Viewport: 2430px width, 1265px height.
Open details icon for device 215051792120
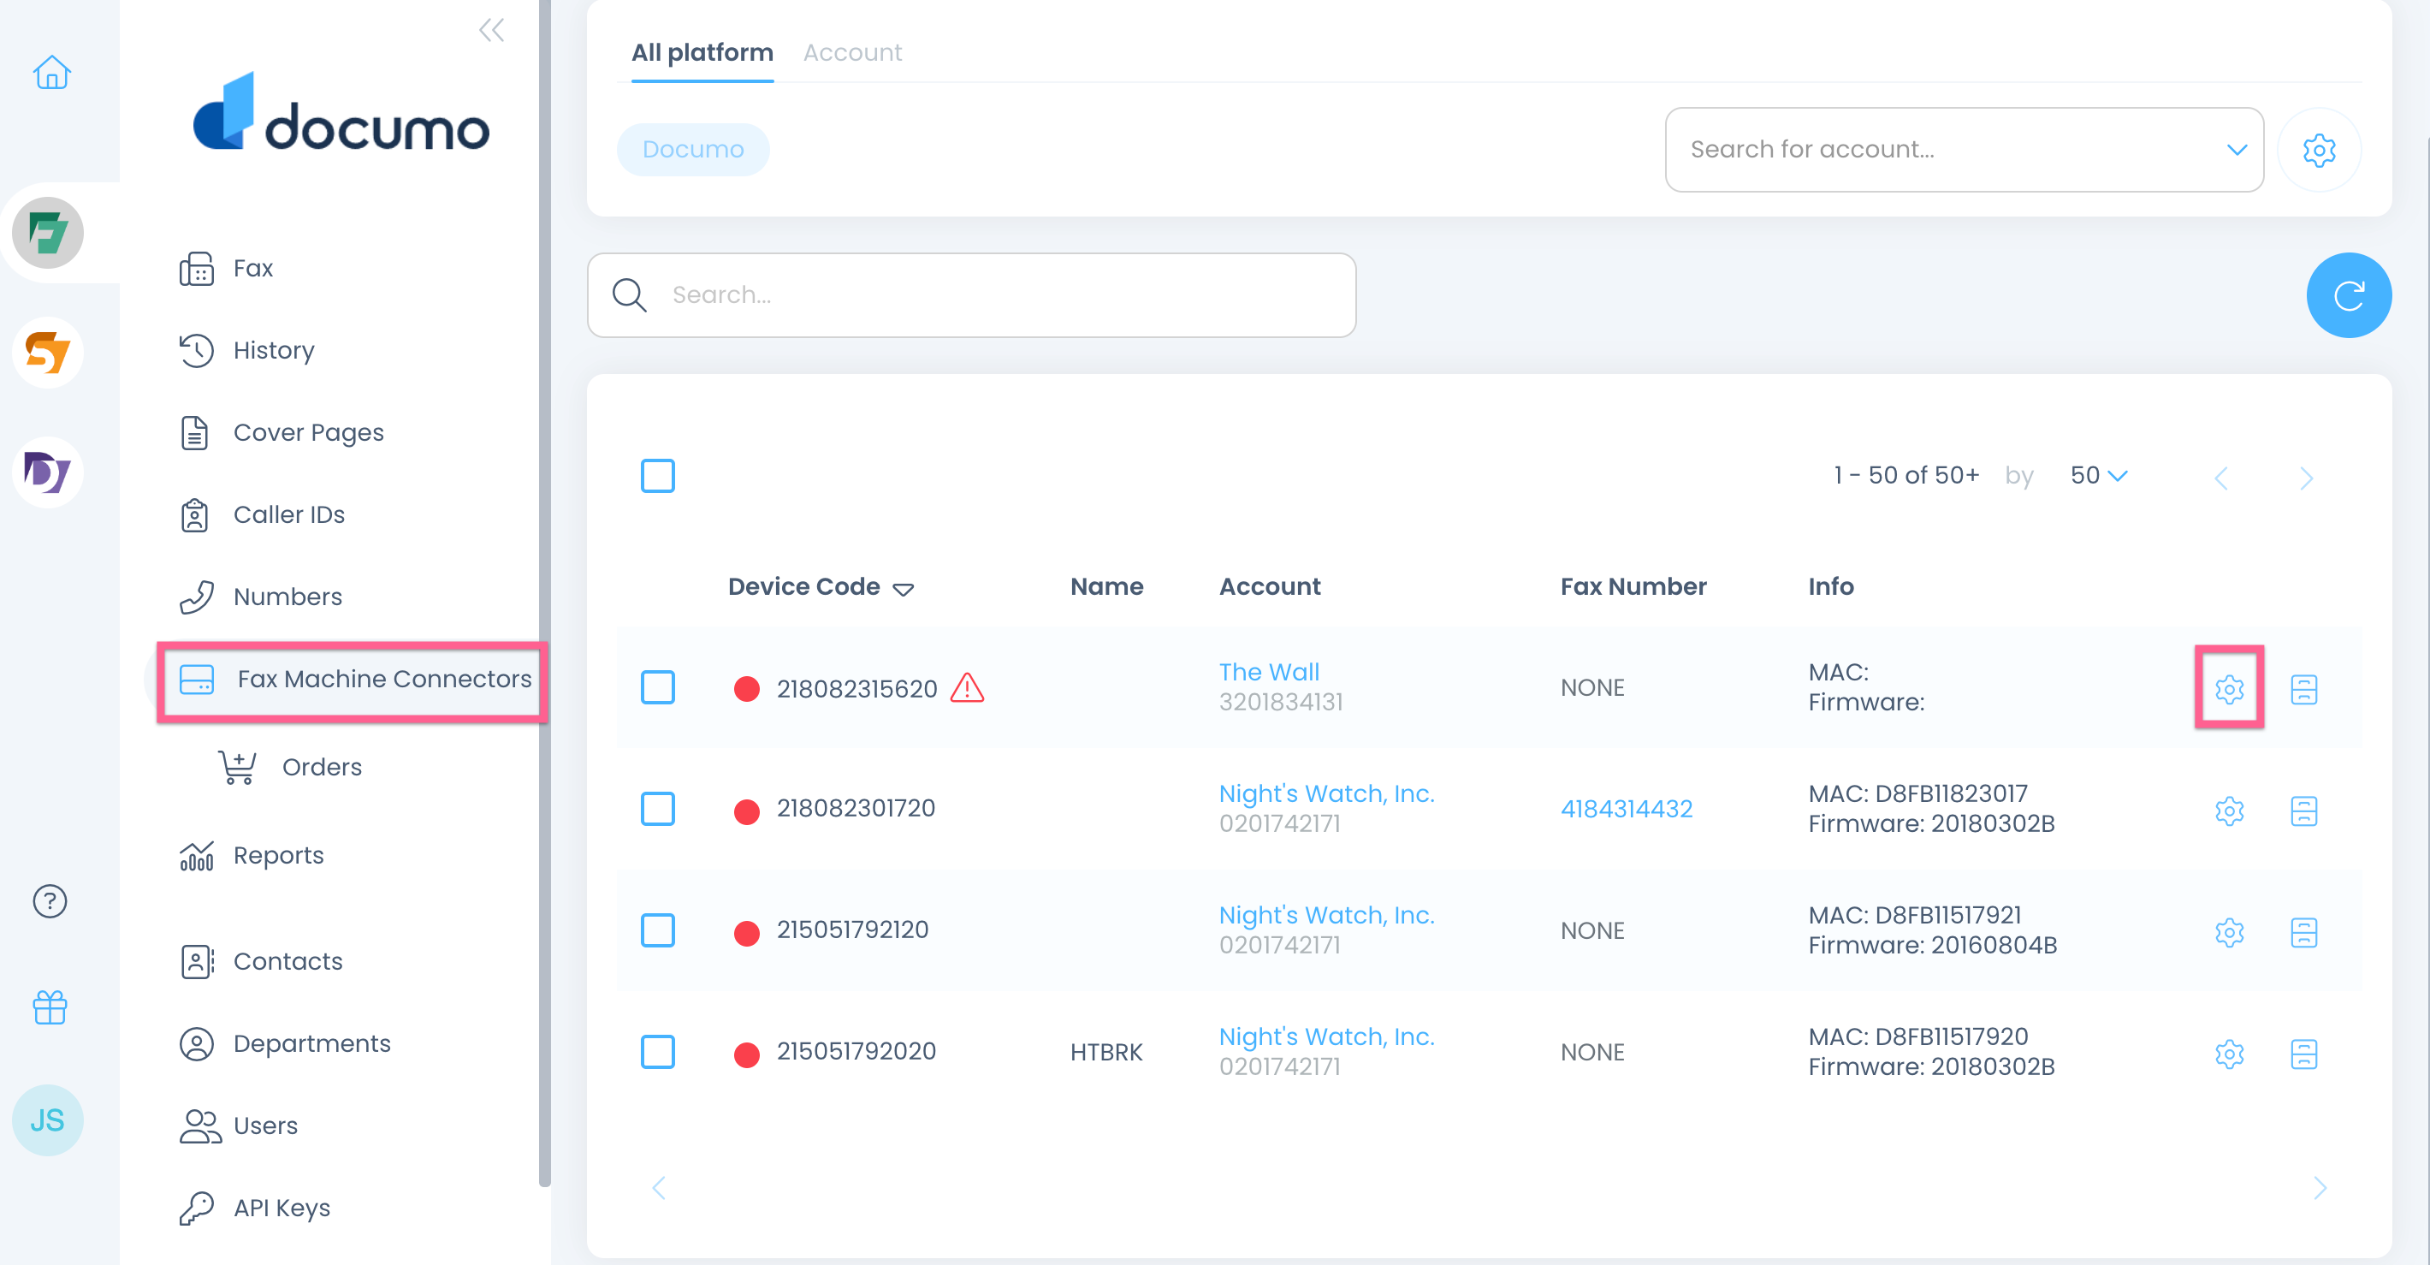tap(2303, 932)
